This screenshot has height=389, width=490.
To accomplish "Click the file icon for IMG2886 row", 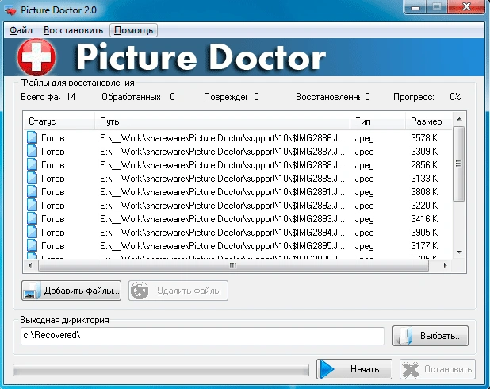I will coord(33,138).
